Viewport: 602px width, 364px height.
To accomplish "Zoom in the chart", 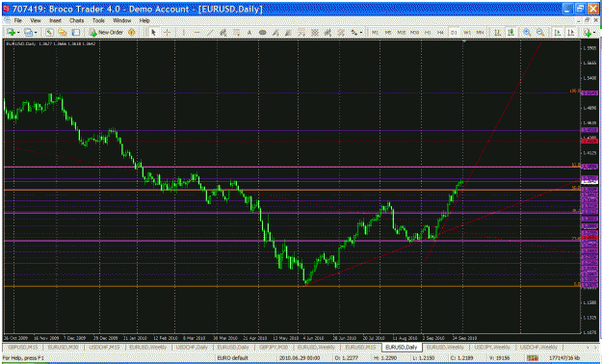I will point(528,33).
